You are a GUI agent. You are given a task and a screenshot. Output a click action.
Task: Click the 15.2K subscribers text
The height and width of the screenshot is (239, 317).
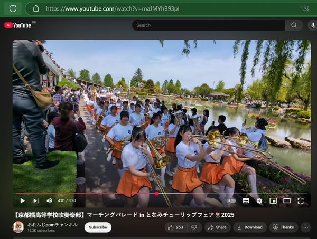tap(41, 231)
